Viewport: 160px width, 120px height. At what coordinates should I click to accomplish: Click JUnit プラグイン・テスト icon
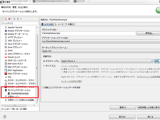pyautogui.click(x=6, y=54)
